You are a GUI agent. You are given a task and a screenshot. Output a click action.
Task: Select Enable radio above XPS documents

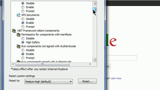(x=23, y=7)
